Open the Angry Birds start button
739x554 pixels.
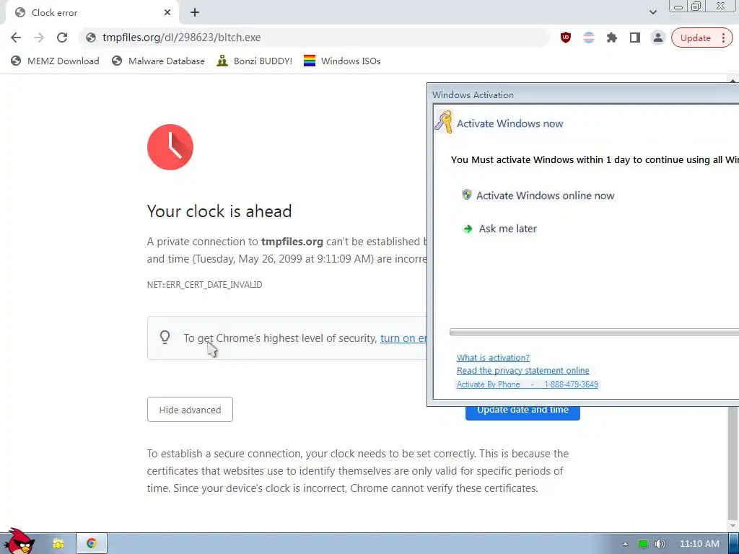(x=19, y=541)
